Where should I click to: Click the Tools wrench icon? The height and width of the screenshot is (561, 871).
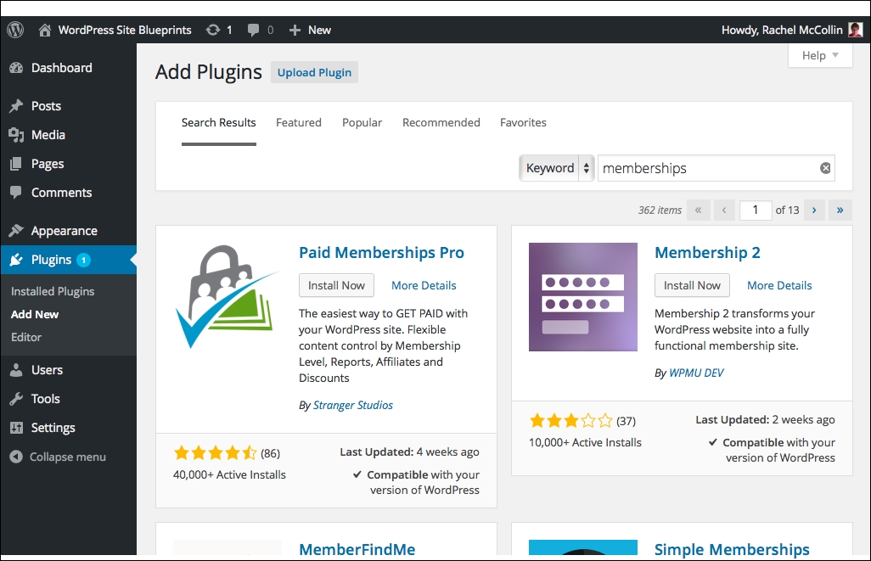click(x=16, y=399)
